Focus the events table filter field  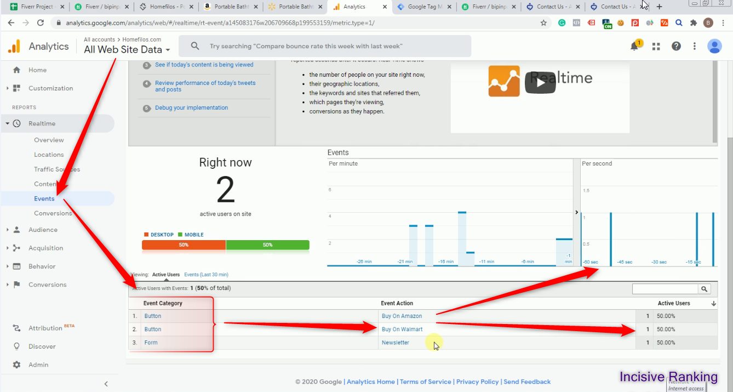(x=665, y=289)
